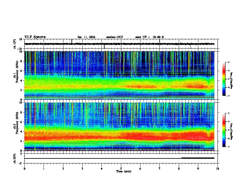This screenshot has width=245, height=189.
Task: Click the 6 kHz tick on ch.1 frequency axis
Action: coord(22,71)
